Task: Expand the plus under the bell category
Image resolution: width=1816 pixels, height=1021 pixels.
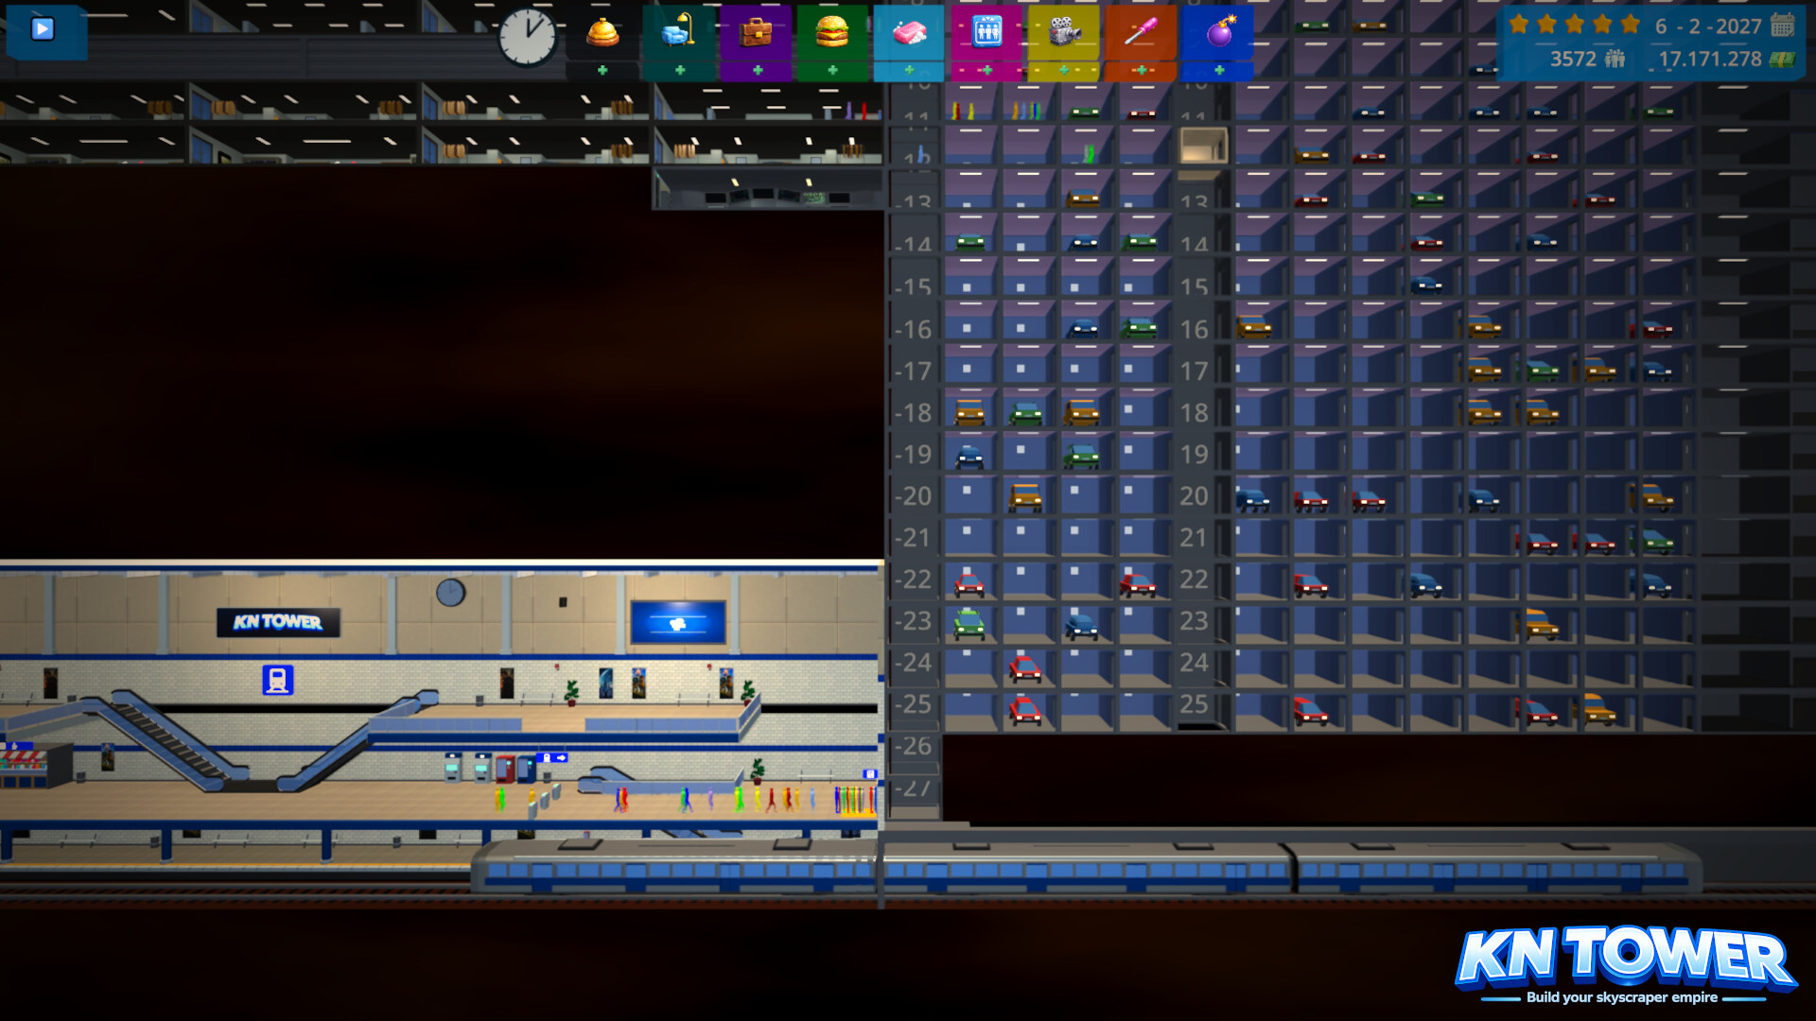Action: pyautogui.click(x=602, y=71)
